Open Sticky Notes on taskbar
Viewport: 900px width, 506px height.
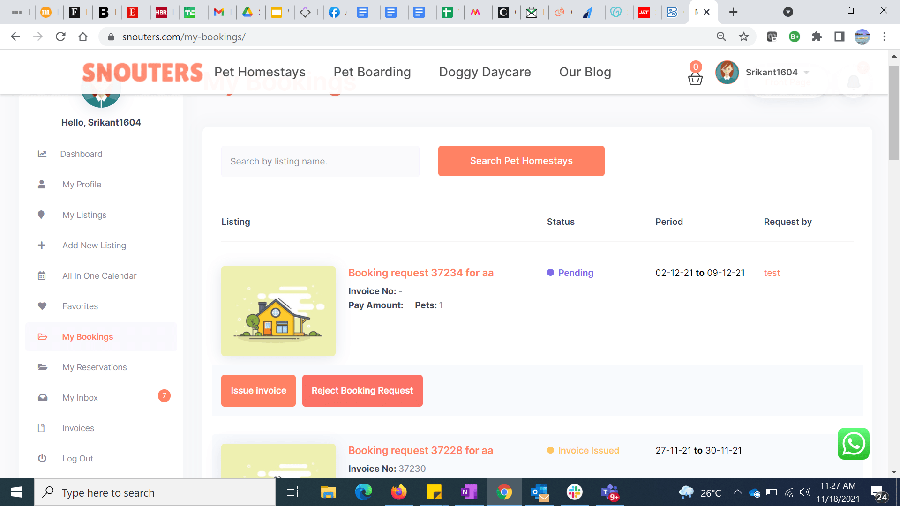(434, 492)
